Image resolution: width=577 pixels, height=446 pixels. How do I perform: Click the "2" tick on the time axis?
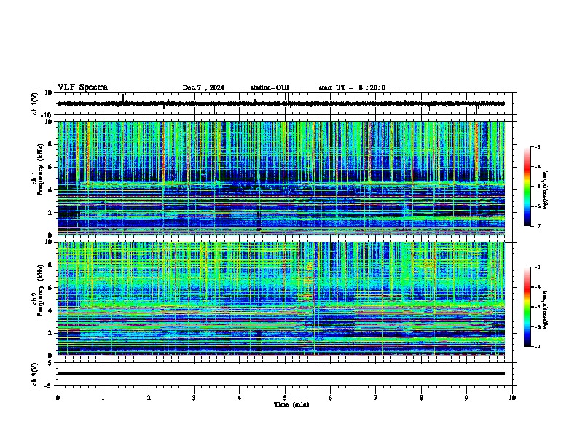coord(149,398)
